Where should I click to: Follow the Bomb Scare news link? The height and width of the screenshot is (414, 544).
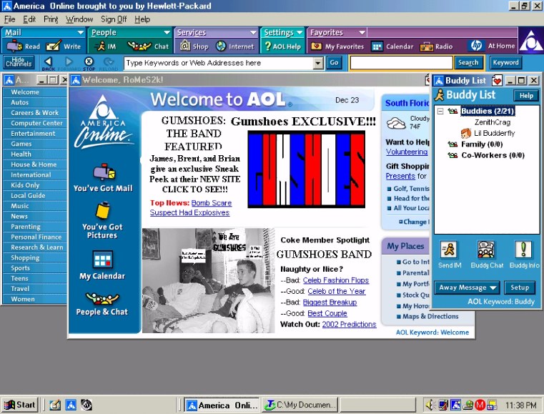coord(212,203)
